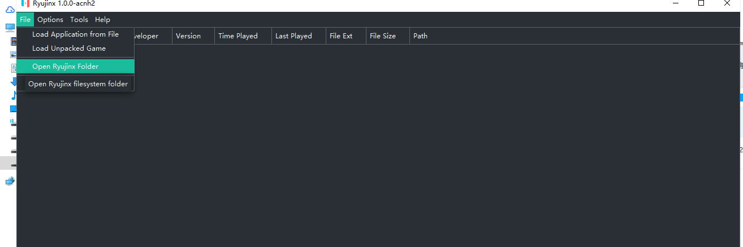This screenshot has height=247, width=743.
Task: Click the OneDrive cloud icon in Explorer sidebar
Action: pos(10,10)
